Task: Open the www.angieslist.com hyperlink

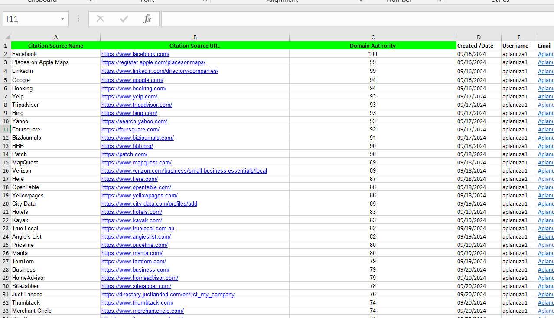Action: point(136,237)
